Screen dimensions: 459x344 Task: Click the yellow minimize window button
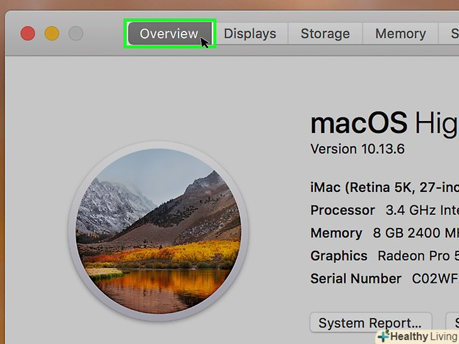(52, 33)
